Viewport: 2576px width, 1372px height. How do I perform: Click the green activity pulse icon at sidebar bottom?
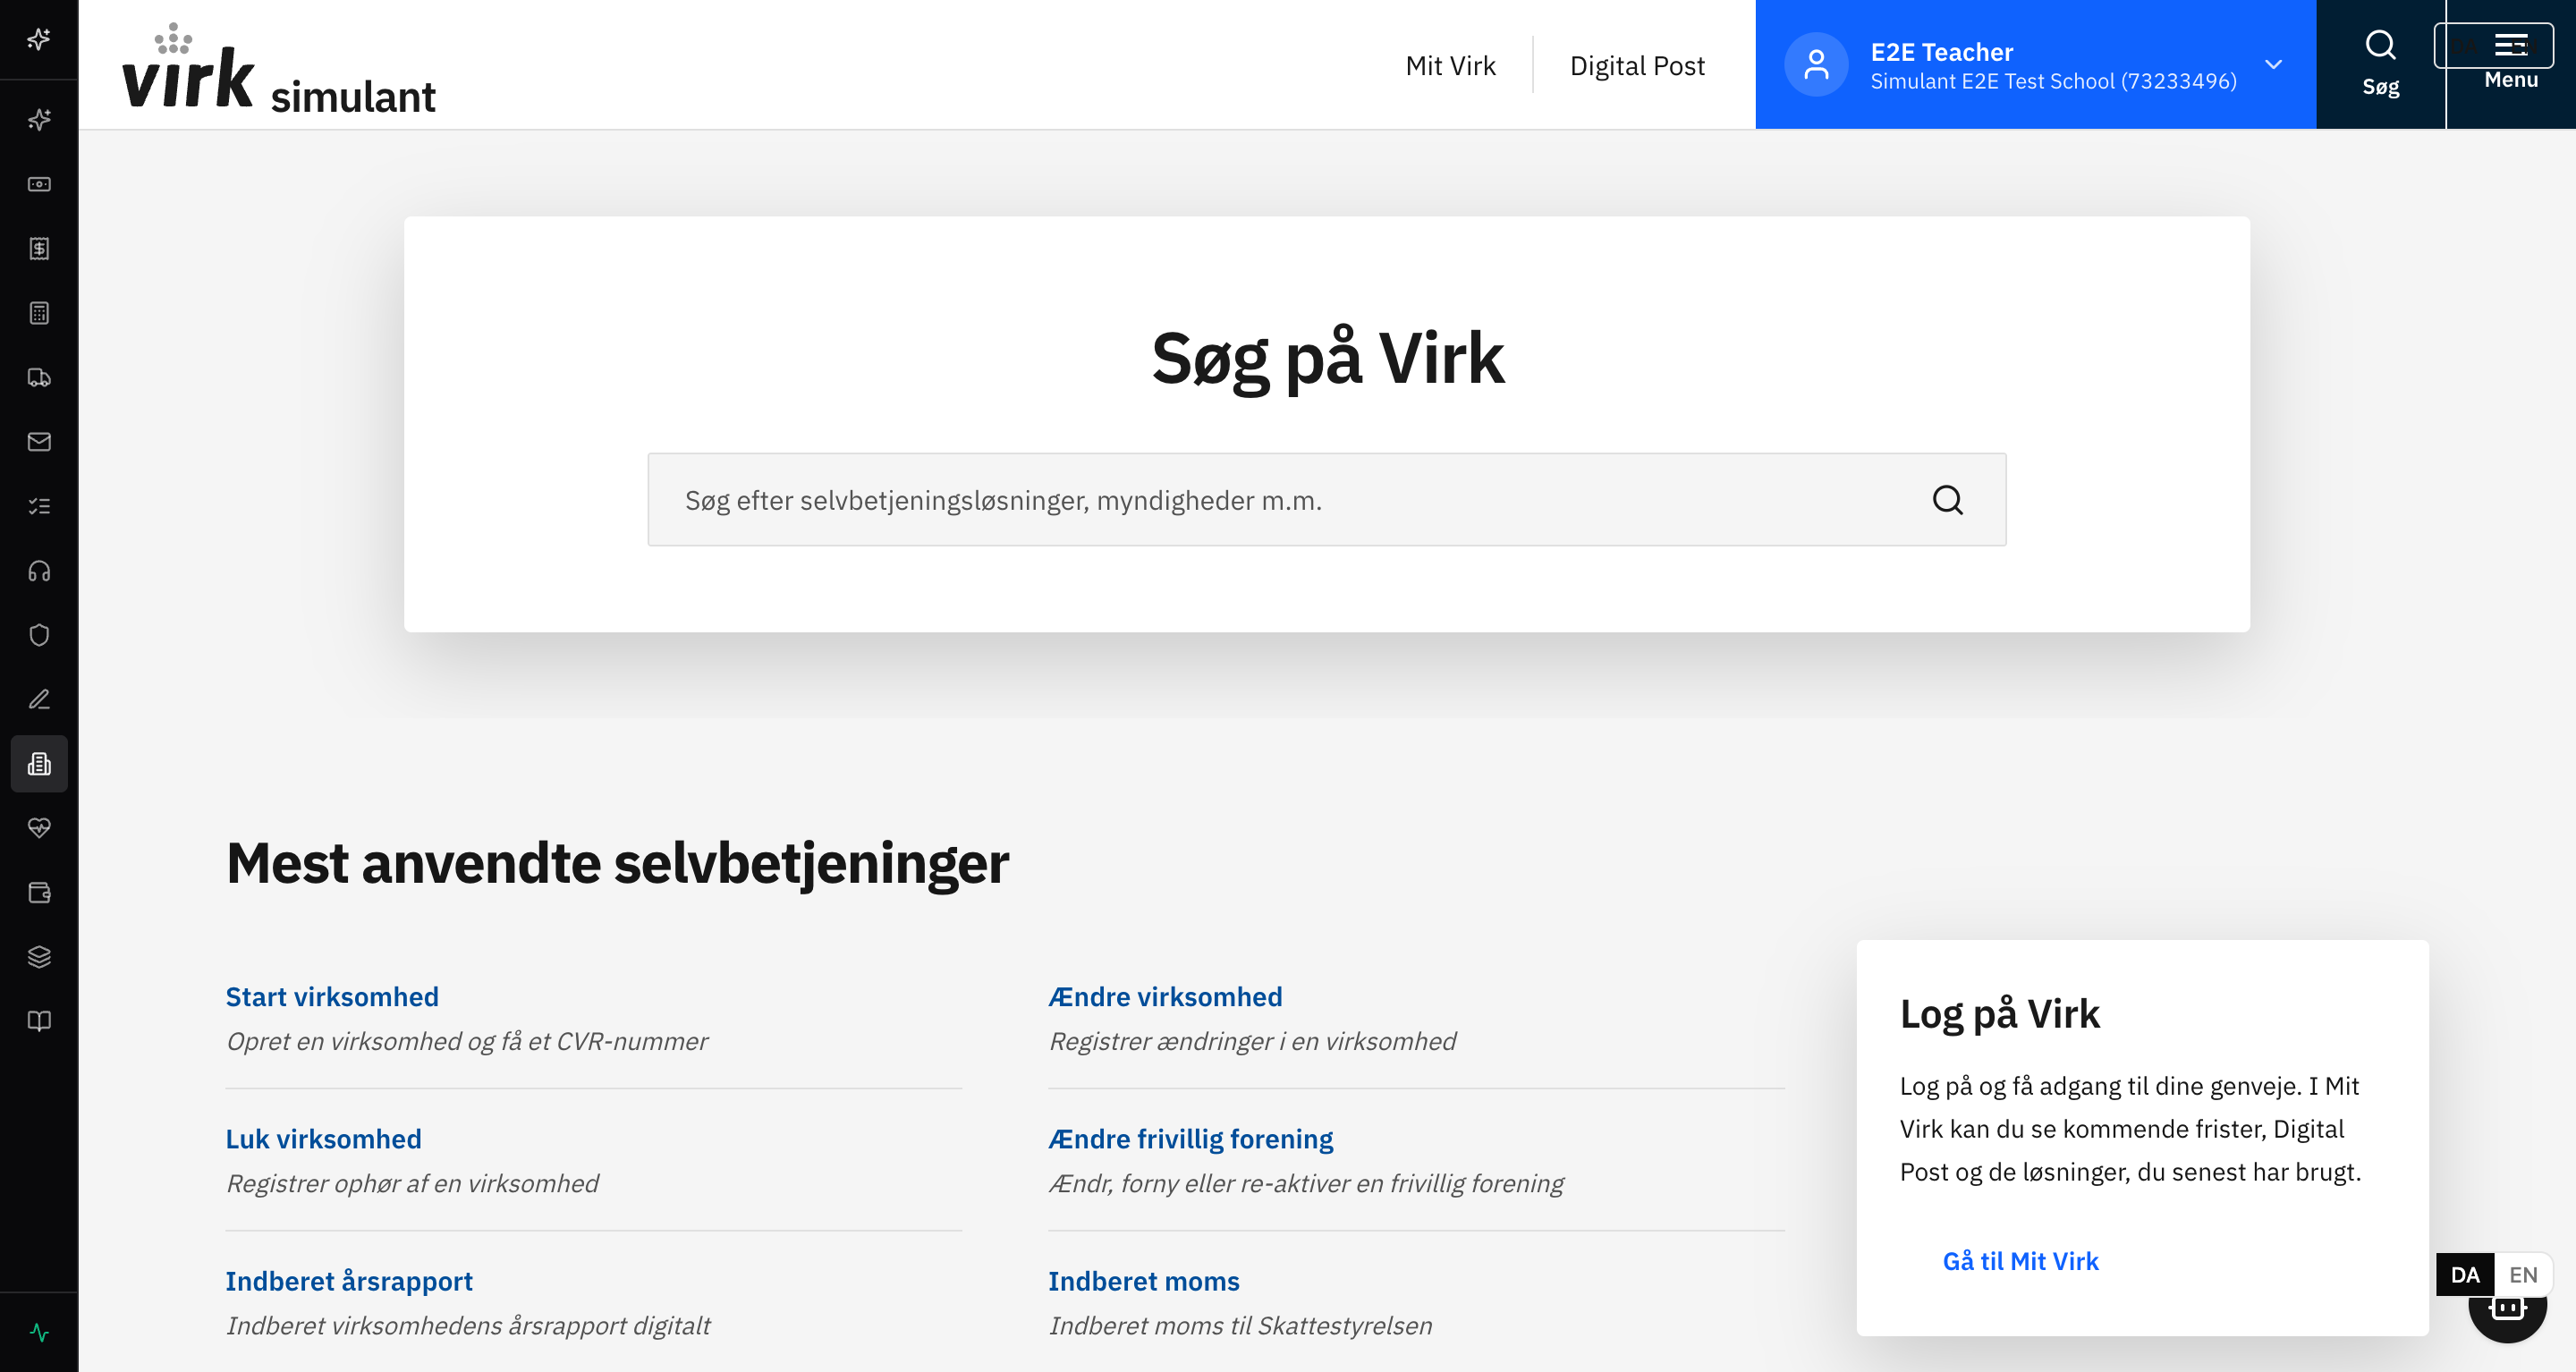pos(39,1332)
